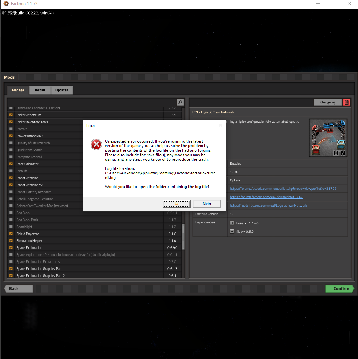Switch to the Manage tab
Screen dimensions: 358x359
click(x=18, y=90)
